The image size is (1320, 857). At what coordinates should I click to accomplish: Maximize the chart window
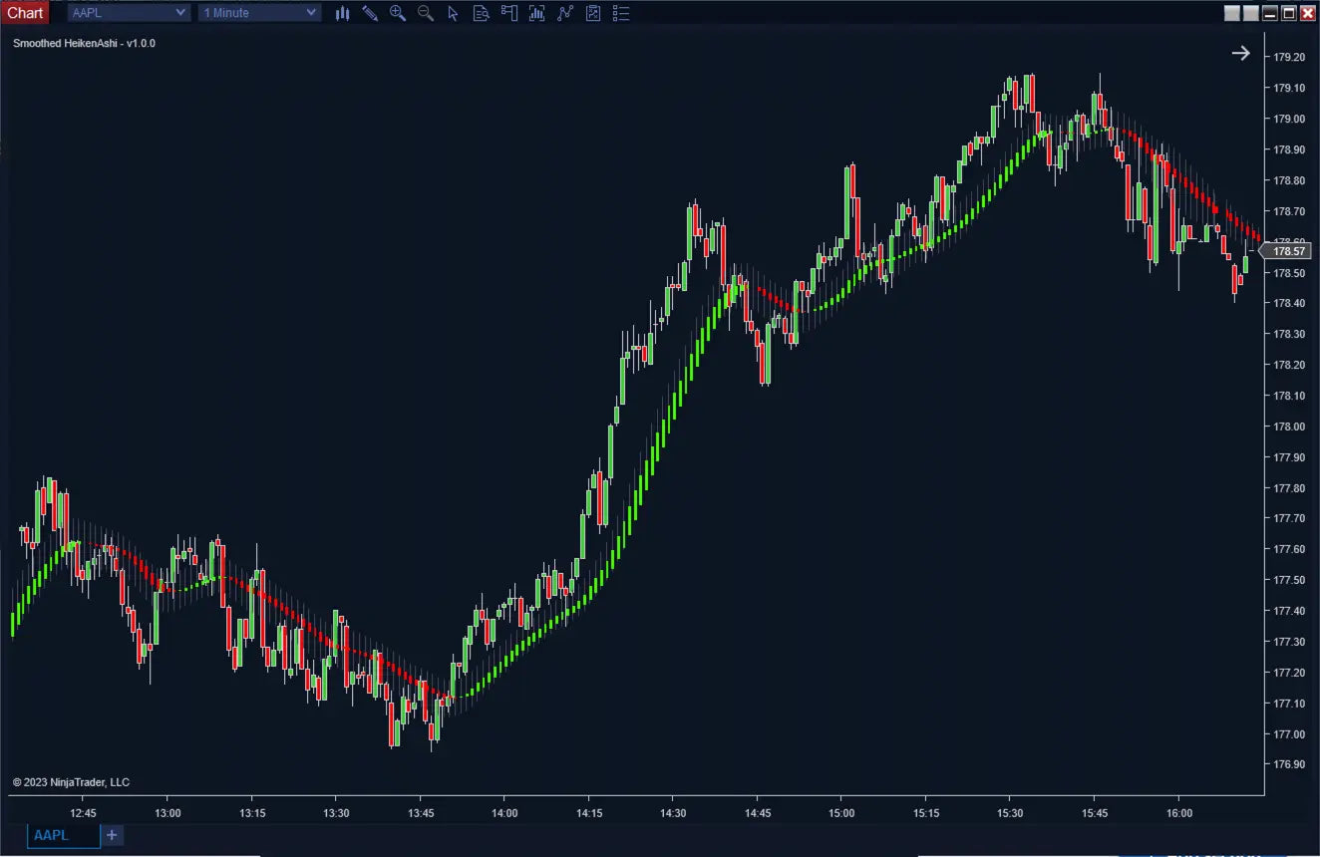[1288, 13]
